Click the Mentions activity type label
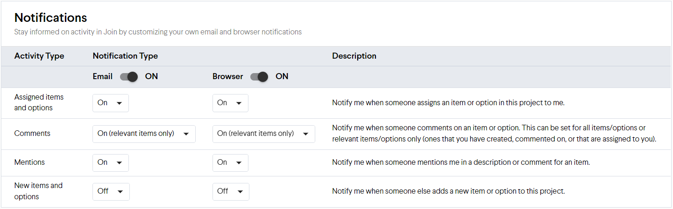Image resolution: width=673 pixels, height=209 pixels. click(x=29, y=162)
